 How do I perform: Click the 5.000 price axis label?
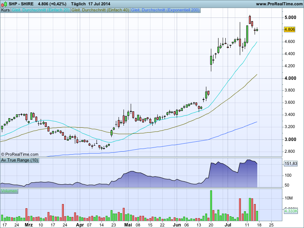click(x=290, y=17)
